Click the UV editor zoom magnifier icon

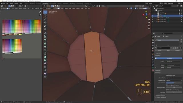40,12
